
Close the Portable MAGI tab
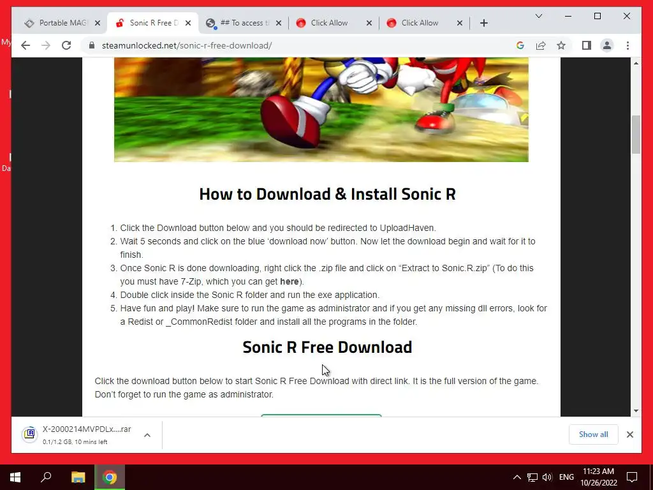click(98, 23)
